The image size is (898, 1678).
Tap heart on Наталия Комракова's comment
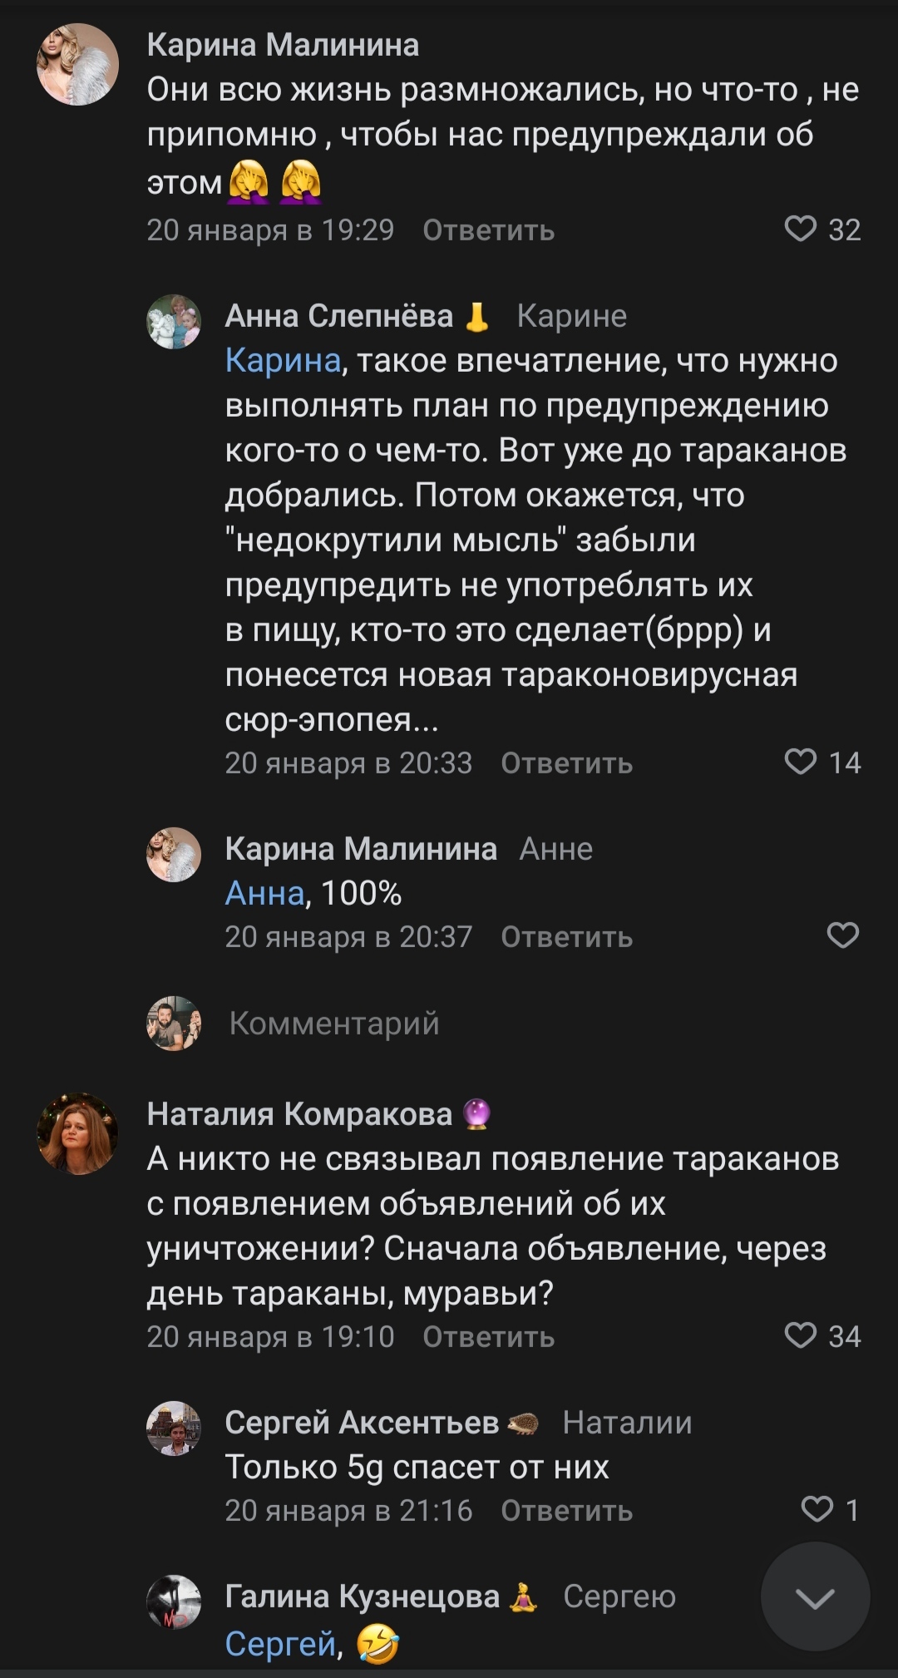coord(801,1335)
